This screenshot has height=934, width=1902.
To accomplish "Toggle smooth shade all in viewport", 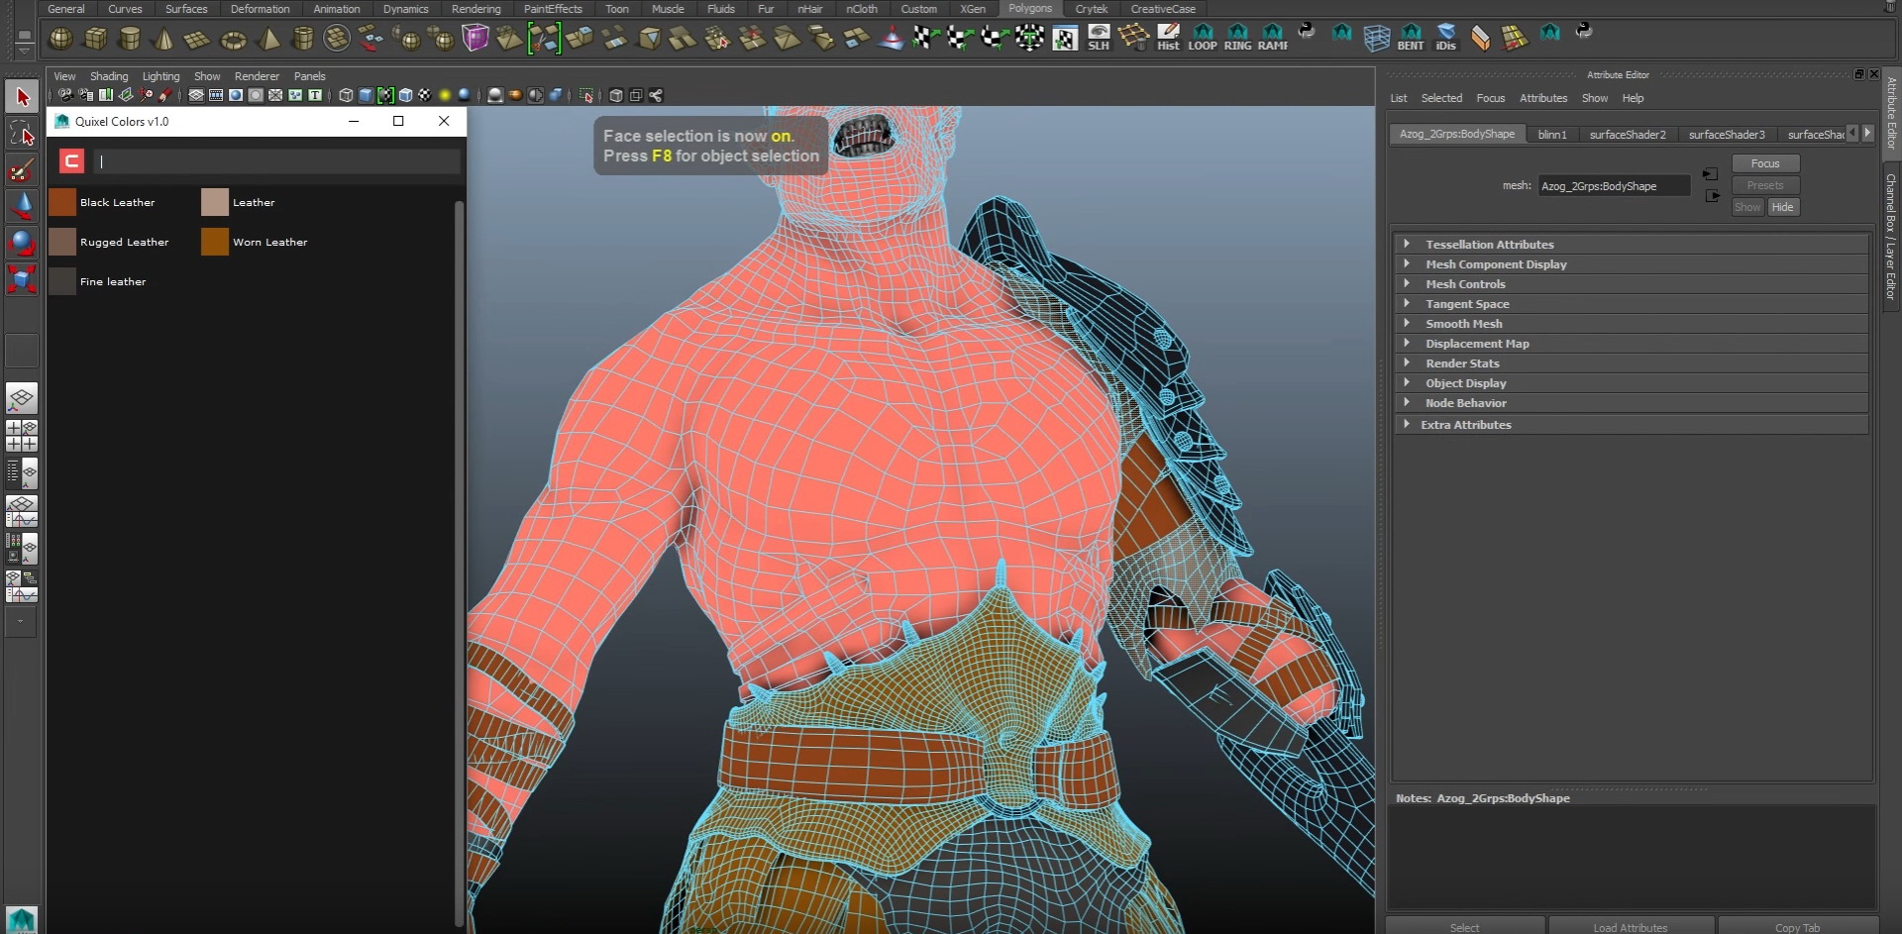I will tap(366, 95).
